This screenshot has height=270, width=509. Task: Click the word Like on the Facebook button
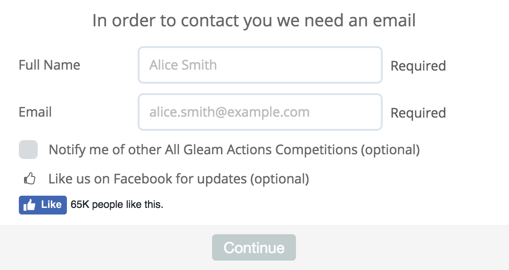pos(51,205)
